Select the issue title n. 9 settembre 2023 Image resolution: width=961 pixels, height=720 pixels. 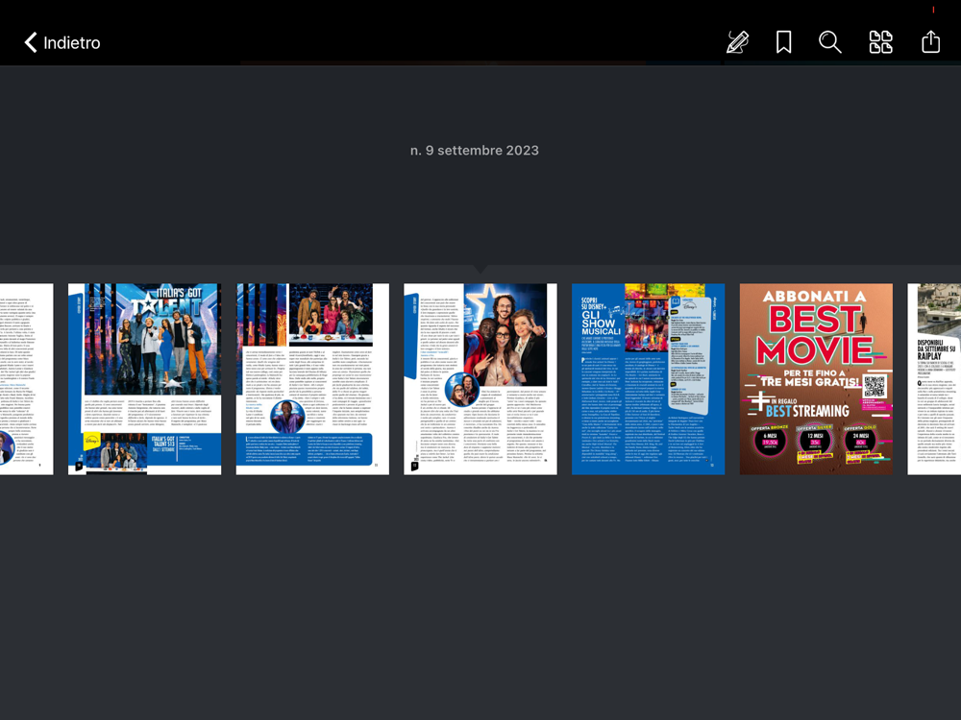coord(475,151)
